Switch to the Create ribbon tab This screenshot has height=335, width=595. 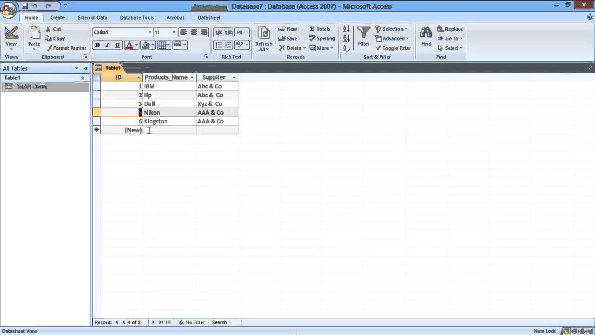coord(57,18)
